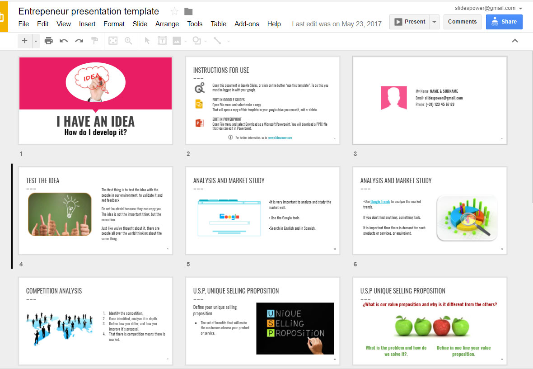Open the Present options dropdown arrow

click(434, 21)
